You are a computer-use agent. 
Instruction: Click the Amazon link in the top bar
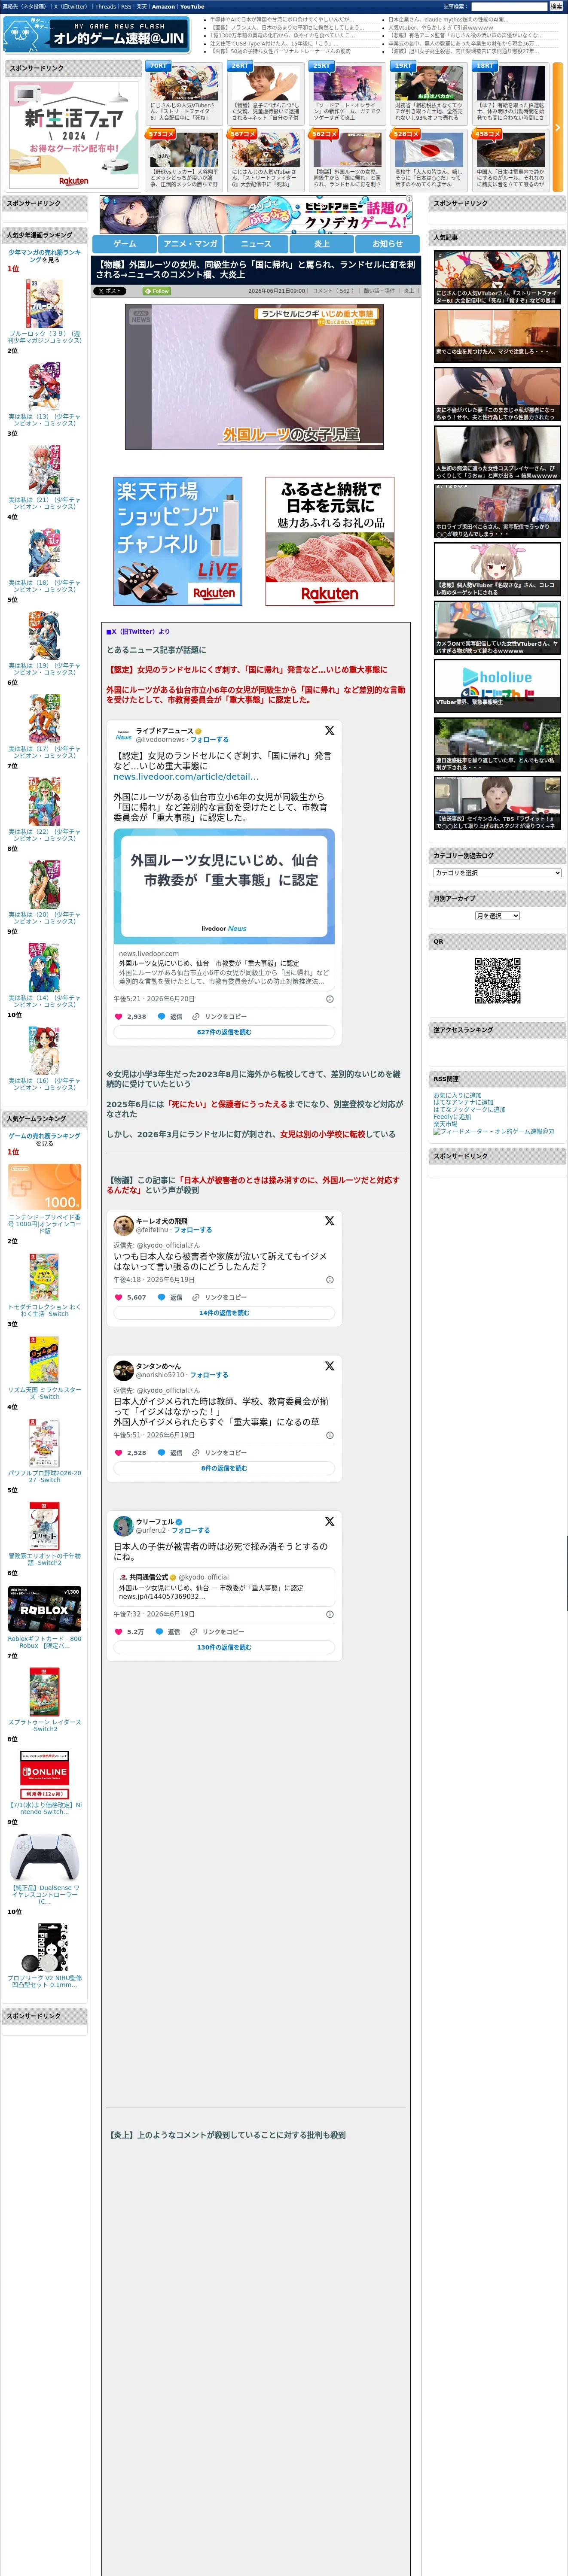163,6
